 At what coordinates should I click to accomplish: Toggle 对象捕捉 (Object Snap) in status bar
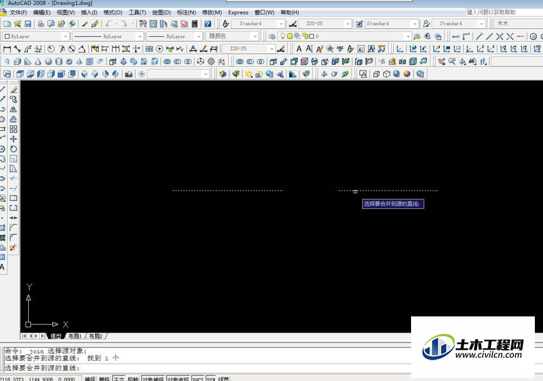pos(153,378)
